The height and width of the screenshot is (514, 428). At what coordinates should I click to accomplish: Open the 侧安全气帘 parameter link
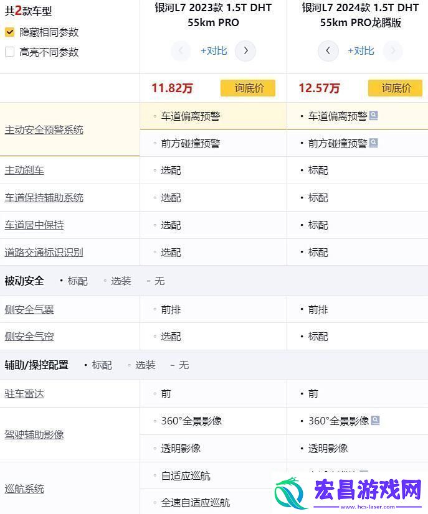point(29,336)
